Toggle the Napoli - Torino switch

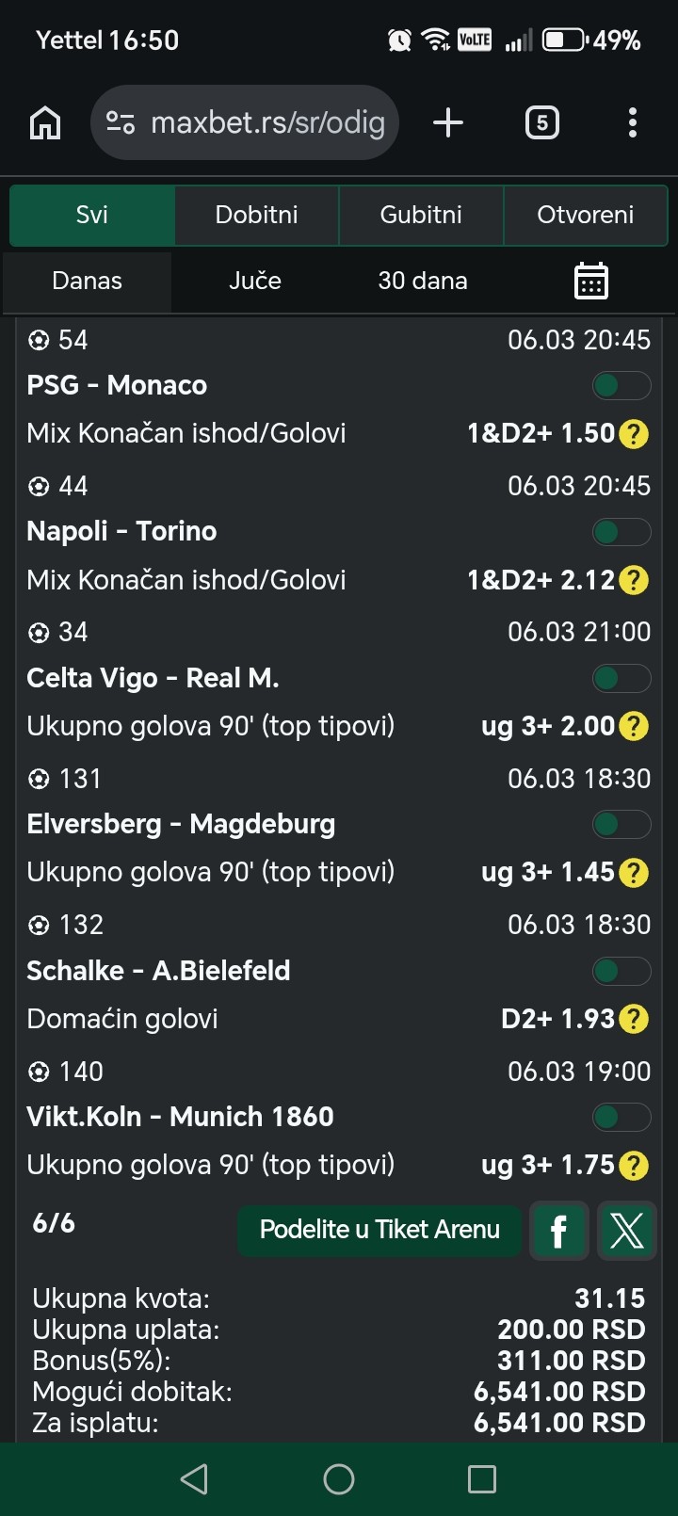621,532
